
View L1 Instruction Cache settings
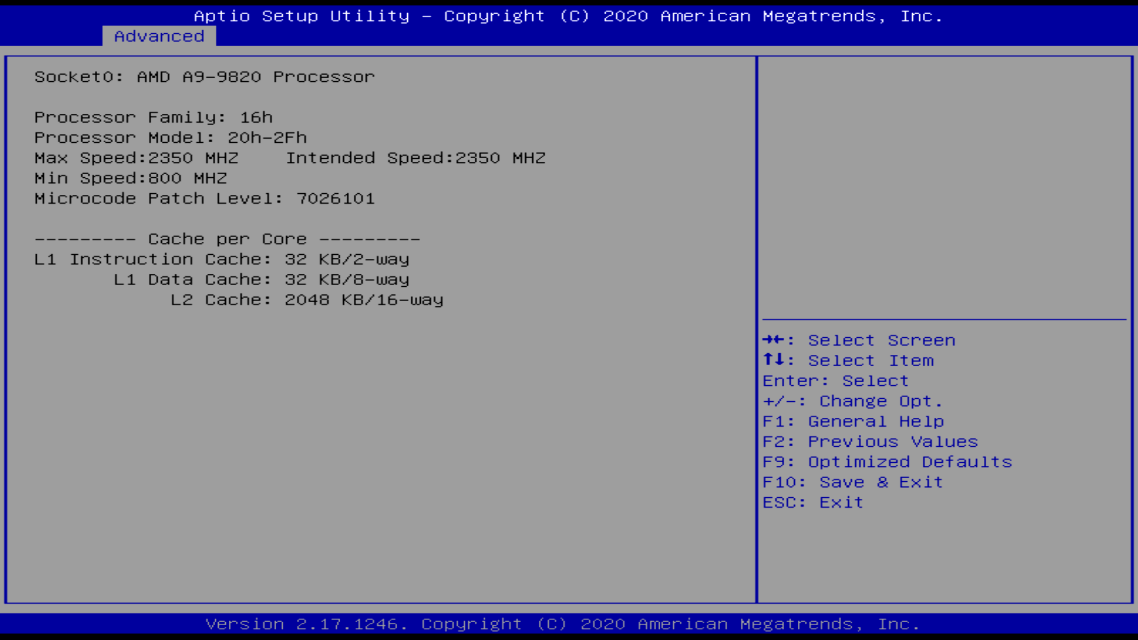coord(221,258)
